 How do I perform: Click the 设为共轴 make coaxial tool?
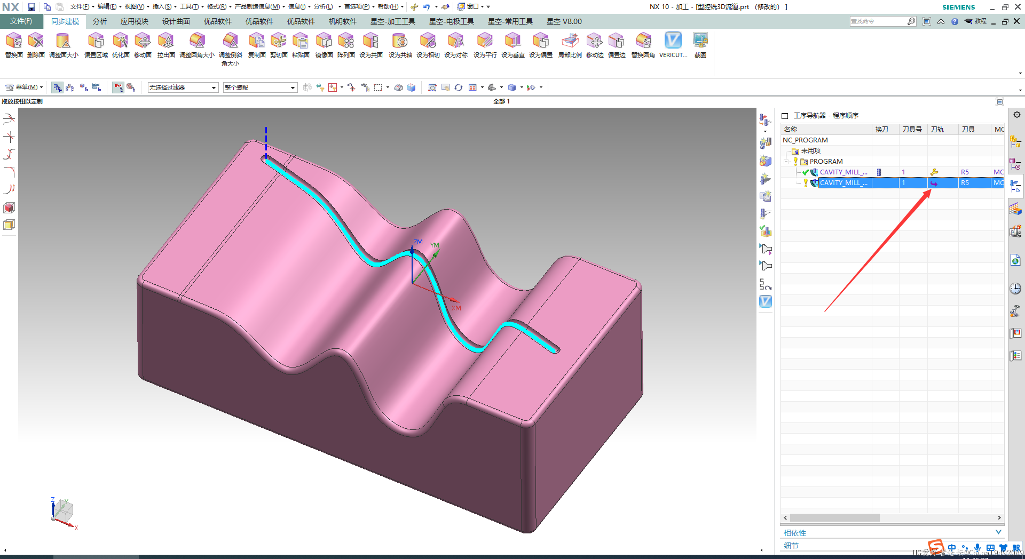click(400, 45)
